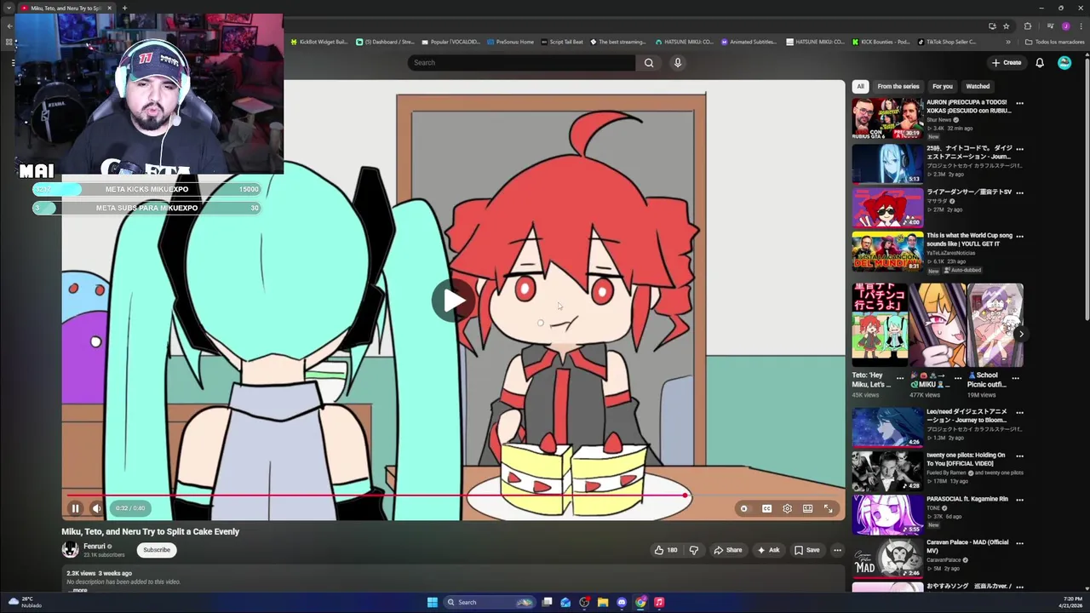Open twenty one pilots Holding On To You
Image resolution: width=1090 pixels, height=613 pixels.
[887, 471]
